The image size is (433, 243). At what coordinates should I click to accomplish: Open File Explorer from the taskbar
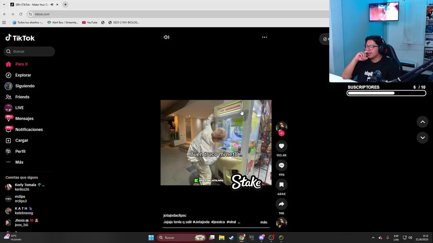[222, 238]
